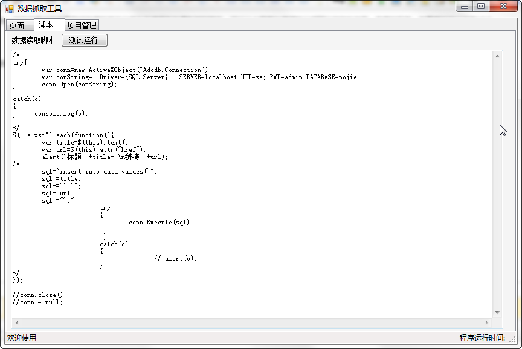Click the 程序运行时间 status label
522x349 pixels.
(482, 338)
